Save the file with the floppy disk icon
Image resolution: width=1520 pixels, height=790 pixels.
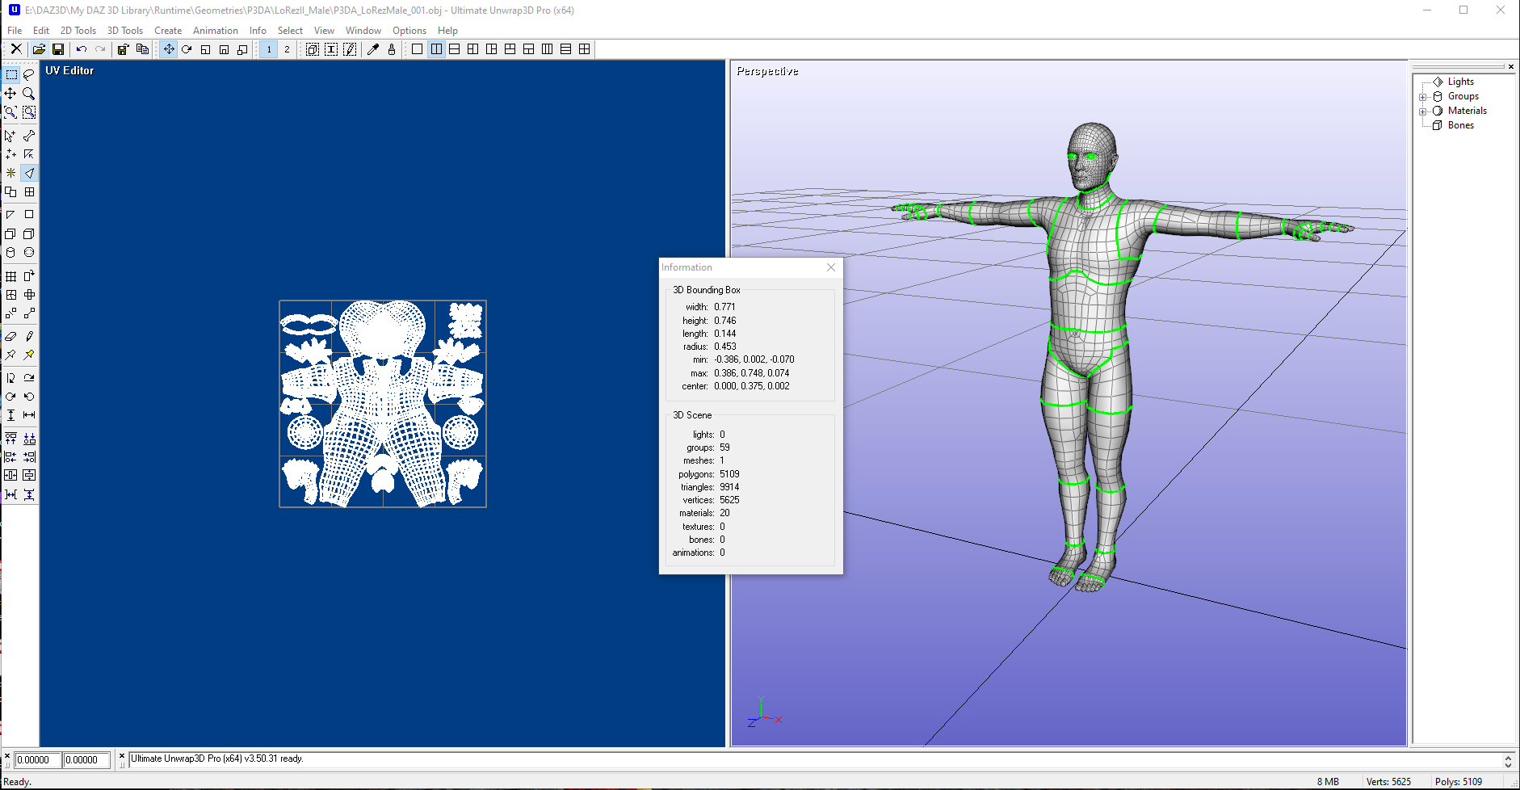(x=57, y=49)
